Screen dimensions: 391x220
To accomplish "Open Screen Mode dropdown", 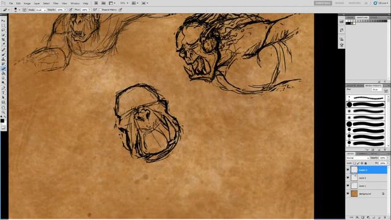I will (145, 3).
